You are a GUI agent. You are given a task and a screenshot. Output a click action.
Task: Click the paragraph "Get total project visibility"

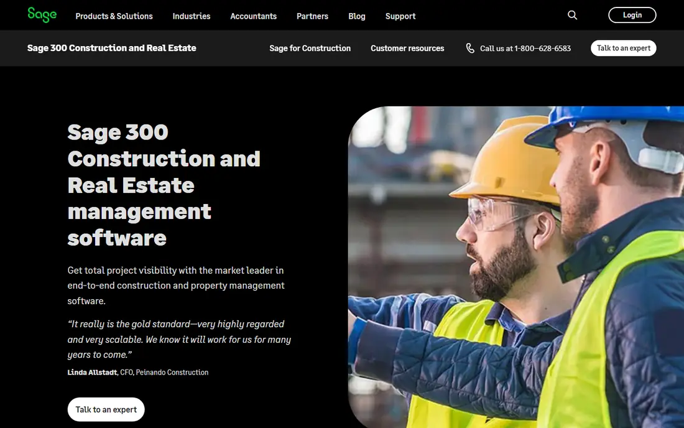[176, 286]
